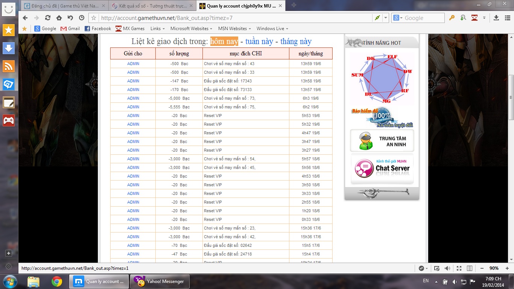The width and height of the screenshot is (514, 289).
Task: Open the class relation diagram image
Action: 382,78
